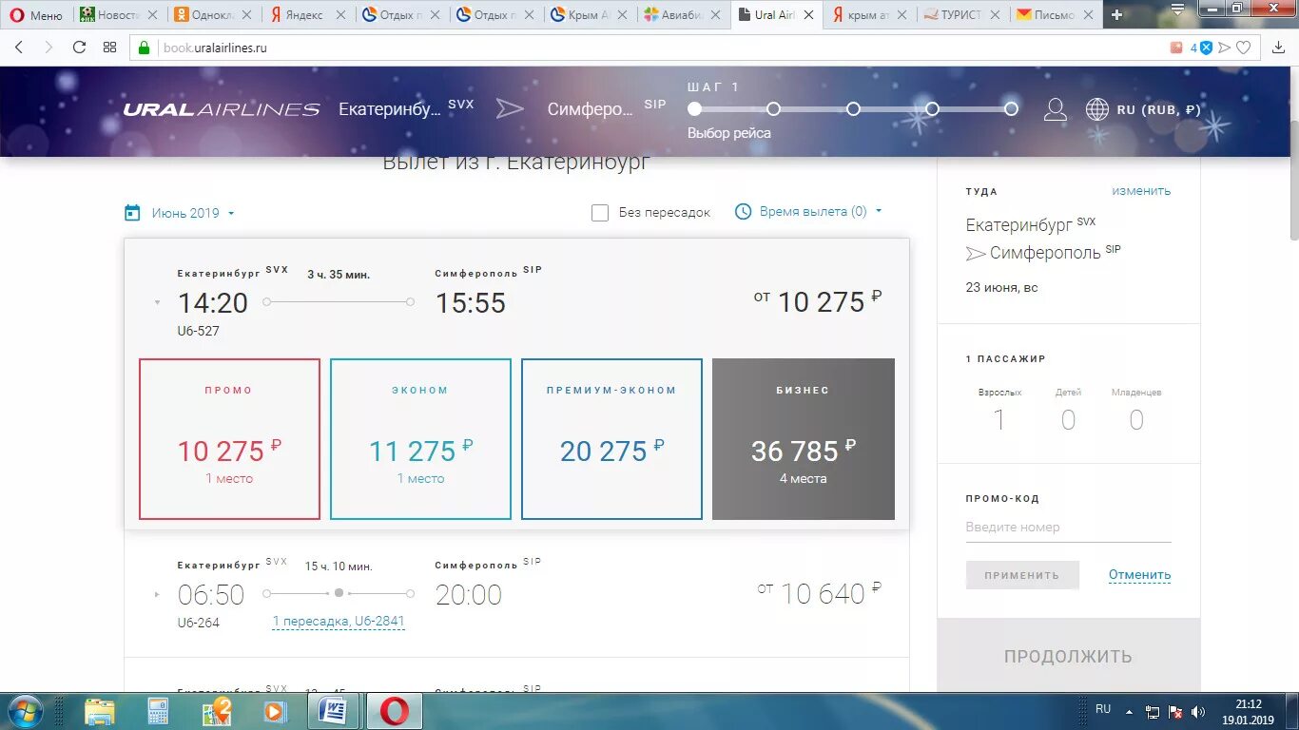This screenshot has width=1299, height=730.
Task: Click the adults count 1 under Взрослых
Action: 999,420
